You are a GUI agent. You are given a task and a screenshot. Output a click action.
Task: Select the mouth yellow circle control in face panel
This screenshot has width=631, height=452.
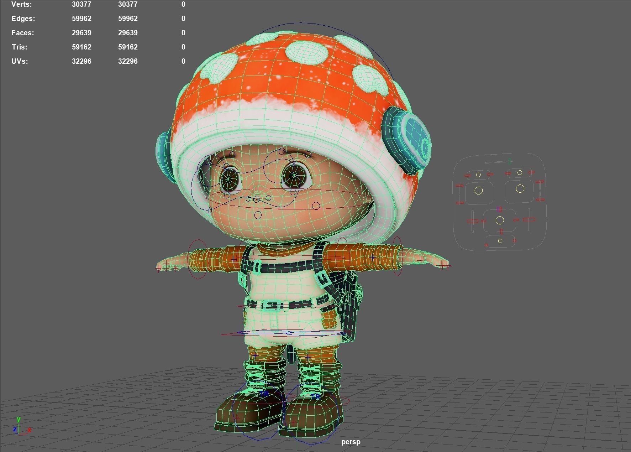(x=500, y=220)
